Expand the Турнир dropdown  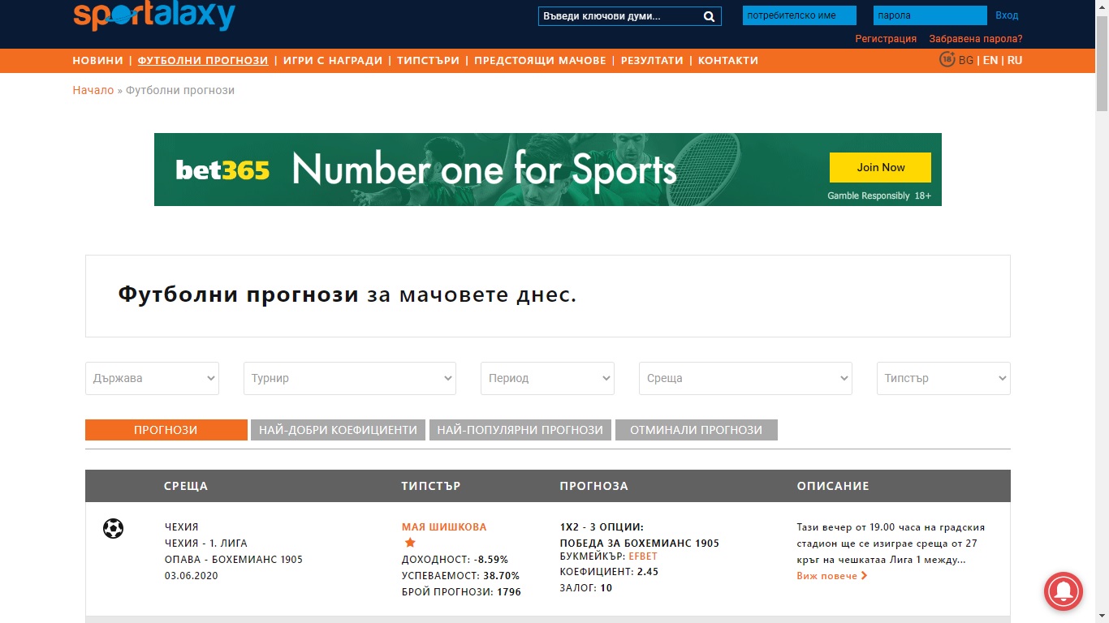coord(349,378)
